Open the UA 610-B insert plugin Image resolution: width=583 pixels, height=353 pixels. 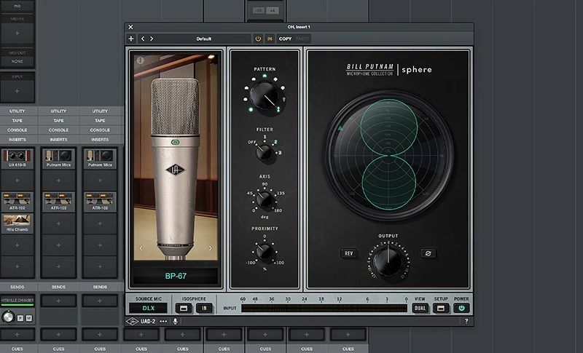[17, 159]
